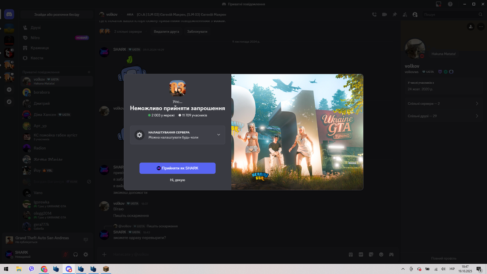Screen dimensions: 487x274
Task: Share the Grand Theft Auto San Andreas screen
Action: (x=86, y=240)
